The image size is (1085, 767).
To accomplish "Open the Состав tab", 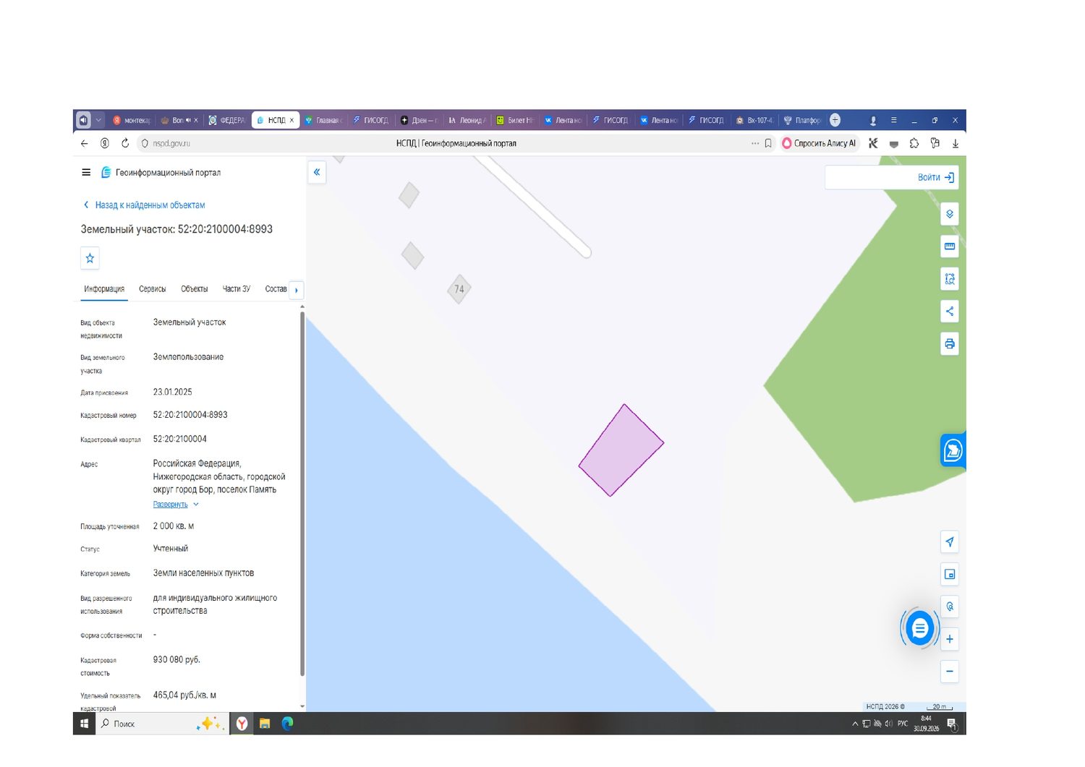I will (276, 289).
